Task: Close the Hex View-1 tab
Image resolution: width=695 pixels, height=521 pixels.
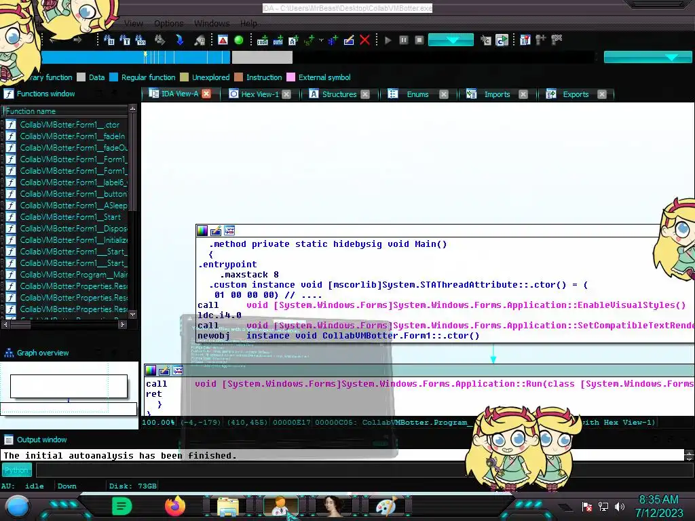Action: click(x=286, y=94)
